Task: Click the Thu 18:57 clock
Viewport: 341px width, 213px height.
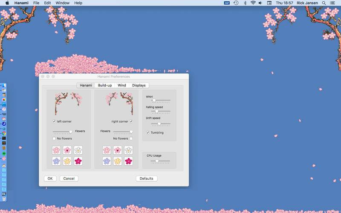Action: click(284, 3)
